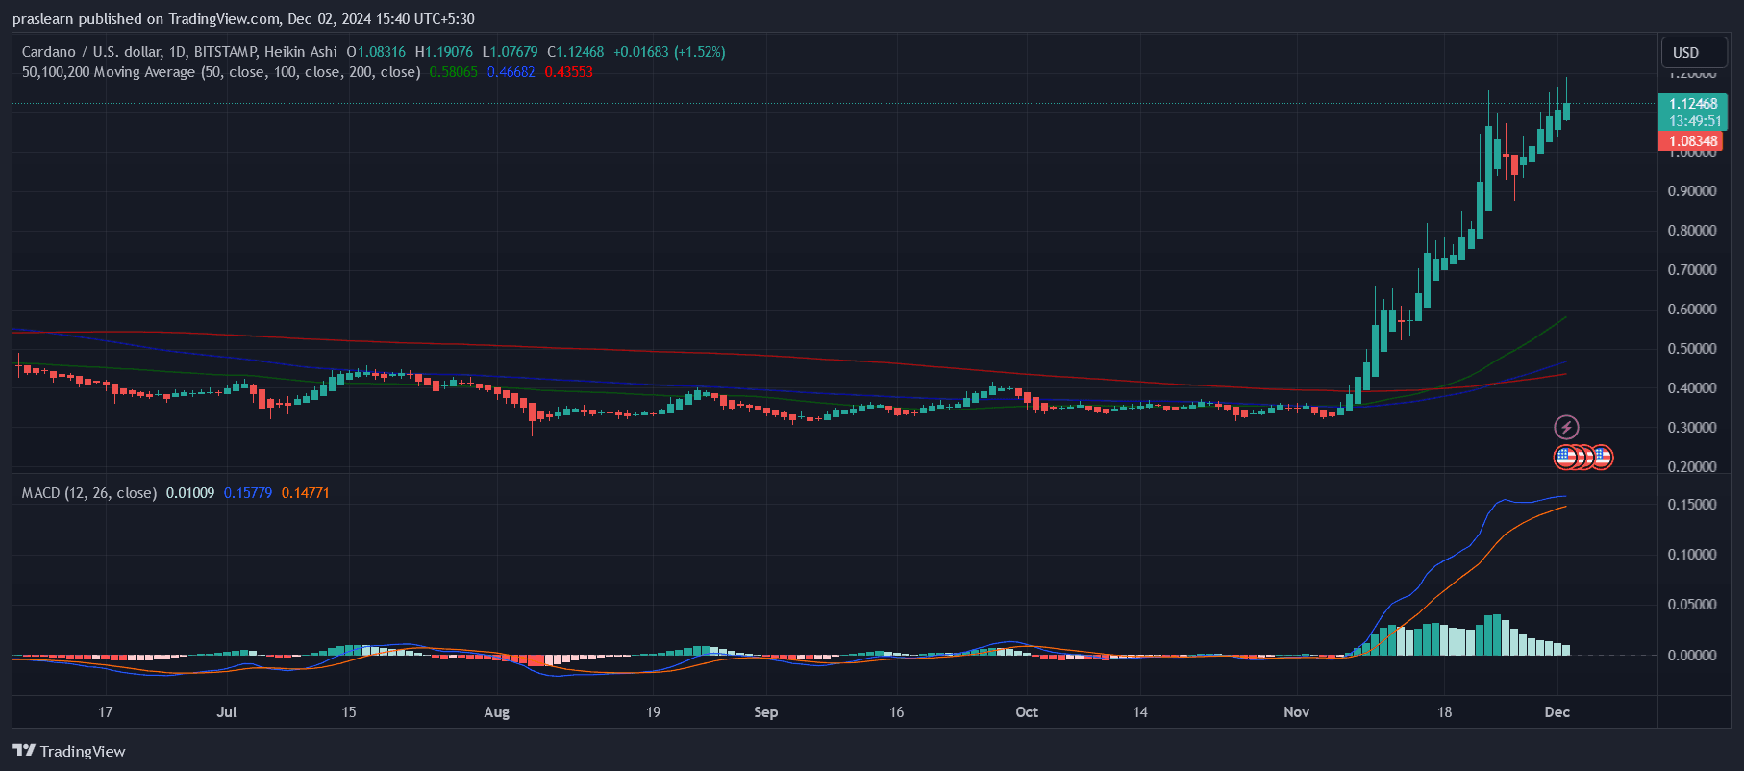Select the MACD (12, 26, close) indicator label
This screenshot has width=1744, height=771.
click(x=89, y=493)
